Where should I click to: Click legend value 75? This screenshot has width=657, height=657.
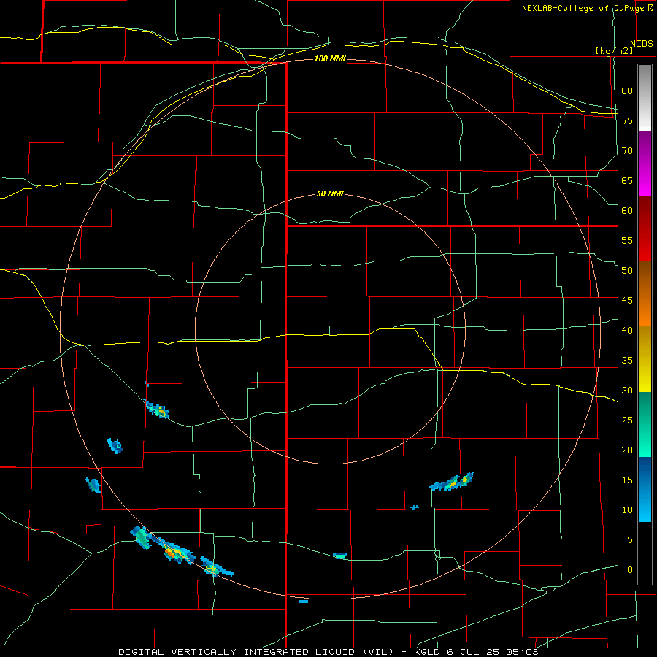click(x=627, y=120)
